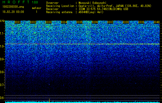This screenshot has width=162, height=103.
Task: Click the 1.1 frequency axis label
Action: point(2,33)
